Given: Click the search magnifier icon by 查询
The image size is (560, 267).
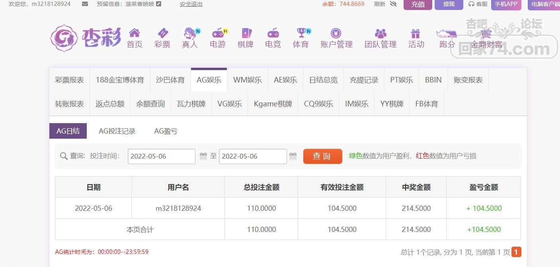Looking at the screenshot, I should click(64, 156).
